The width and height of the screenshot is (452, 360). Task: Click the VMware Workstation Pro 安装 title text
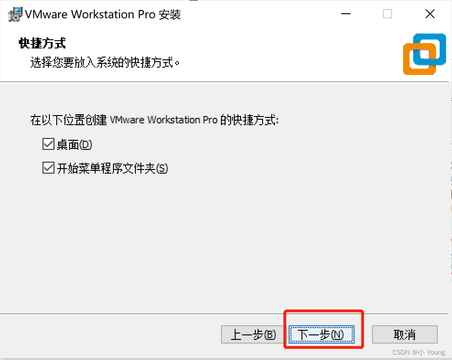pyautogui.click(x=103, y=14)
